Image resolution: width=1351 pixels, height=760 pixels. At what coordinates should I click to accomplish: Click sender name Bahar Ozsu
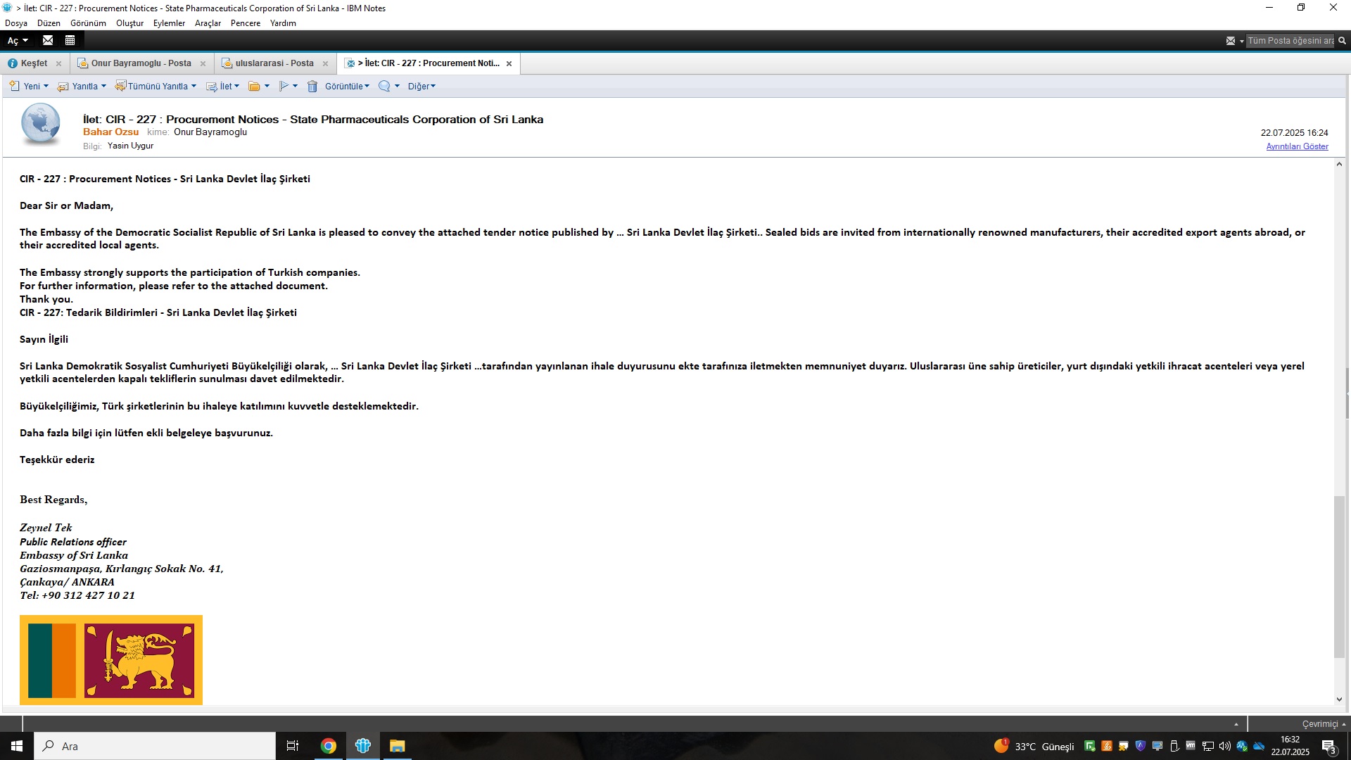coord(110,132)
